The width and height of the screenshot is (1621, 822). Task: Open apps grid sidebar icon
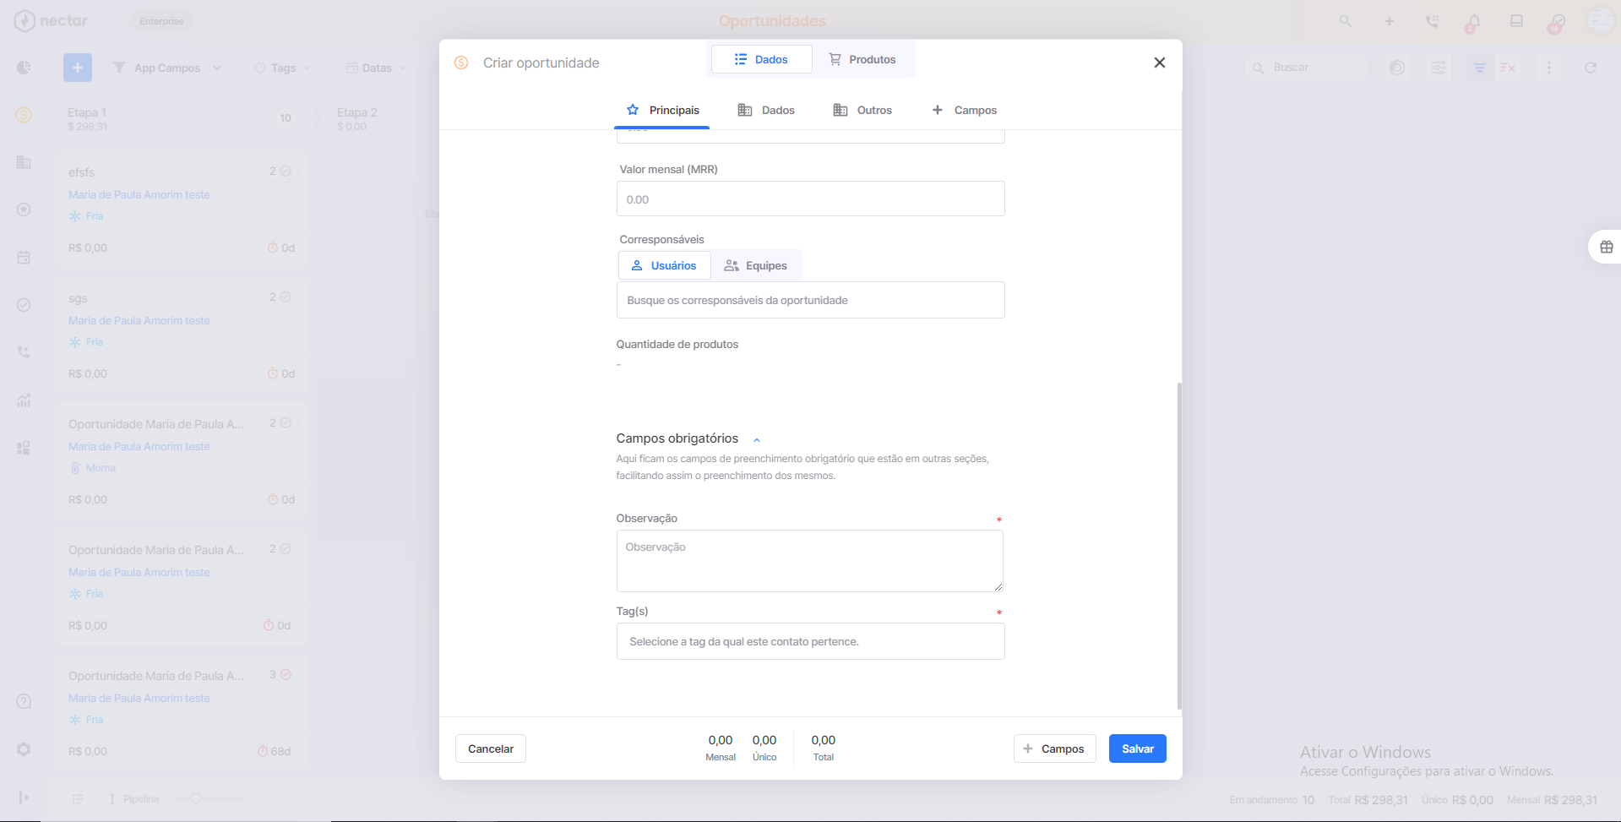[x=24, y=448]
